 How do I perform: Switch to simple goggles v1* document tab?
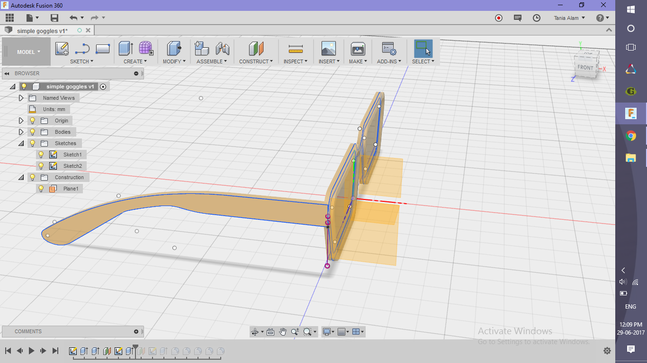click(x=42, y=31)
